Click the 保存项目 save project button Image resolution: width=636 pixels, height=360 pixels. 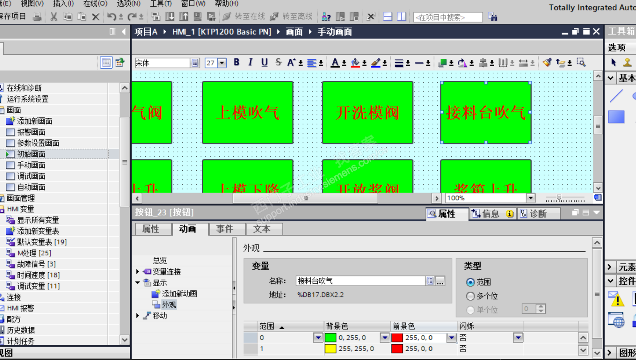tap(13, 16)
